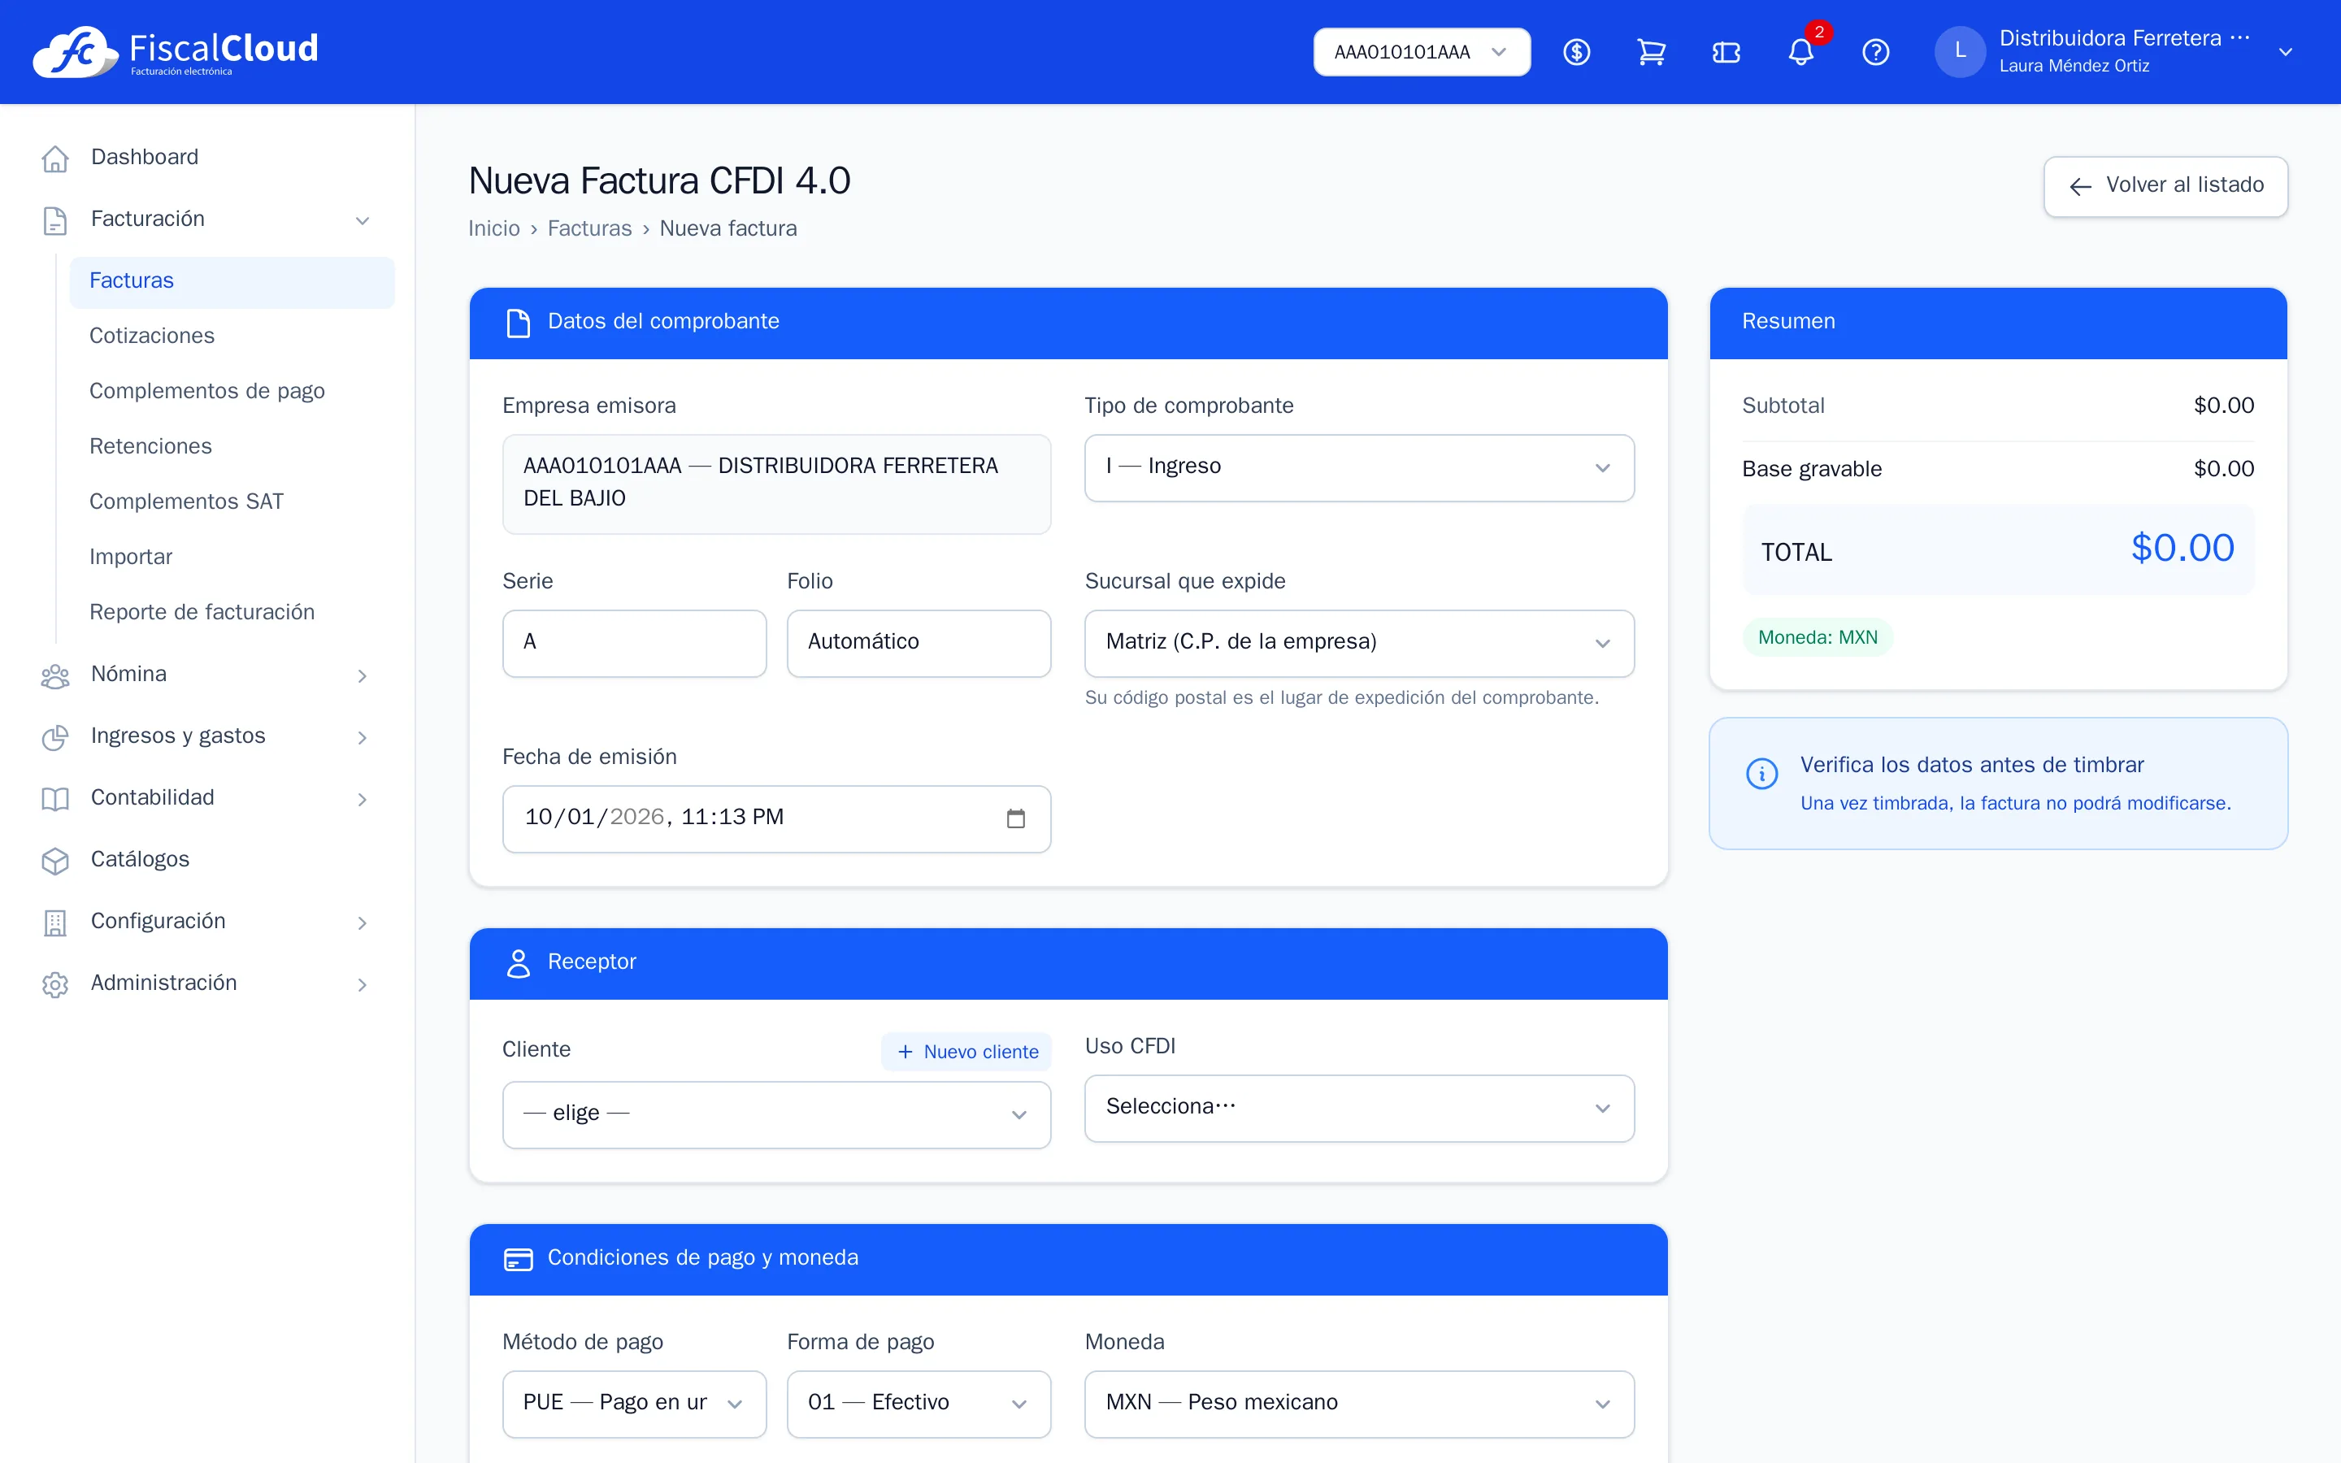Click the user avatar with letter L
Image resolution: width=2341 pixels, height=1463 pixels.
[1960, 52]
